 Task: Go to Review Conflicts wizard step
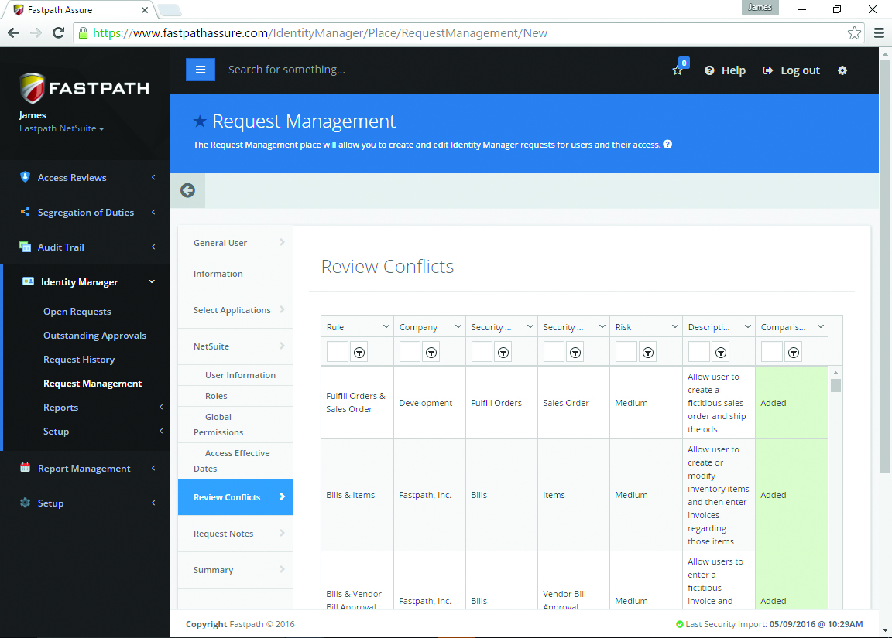(235, 497)
